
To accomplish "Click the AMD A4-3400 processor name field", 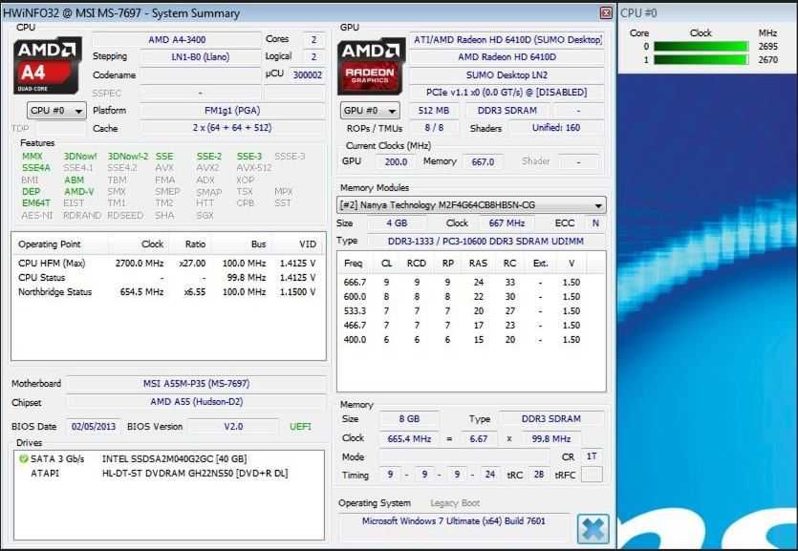I will point(177,40).
